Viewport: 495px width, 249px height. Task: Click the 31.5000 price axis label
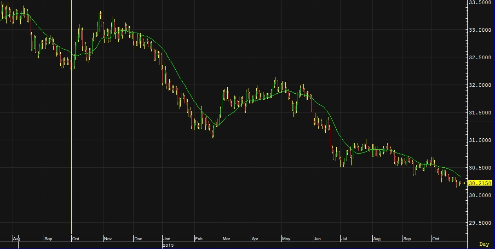(x=480, y=113)
